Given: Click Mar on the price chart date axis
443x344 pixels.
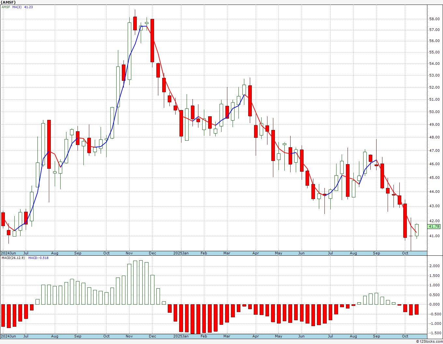Looking at the screenshot, I should click(227, 253).
